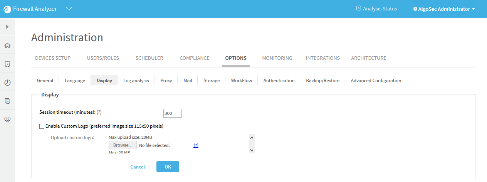Click the Browse button for custom logo

[123, 145]
